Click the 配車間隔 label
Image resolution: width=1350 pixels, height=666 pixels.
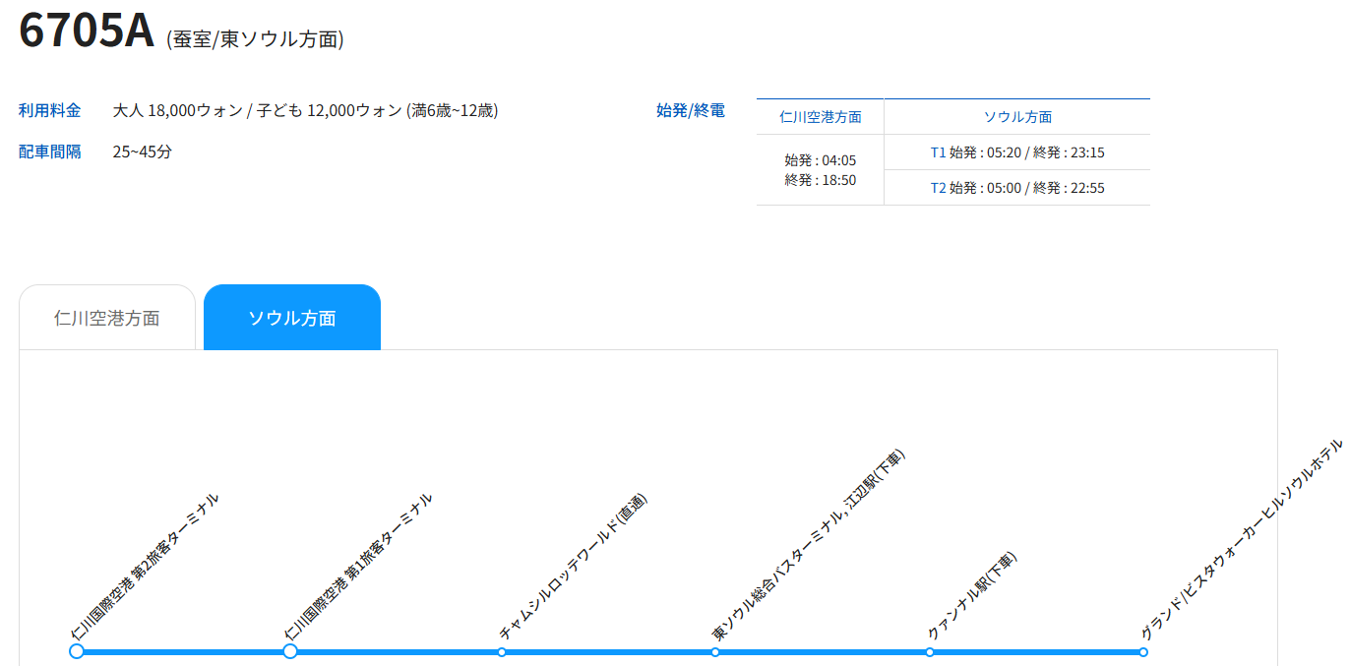[x=49, y=151]
